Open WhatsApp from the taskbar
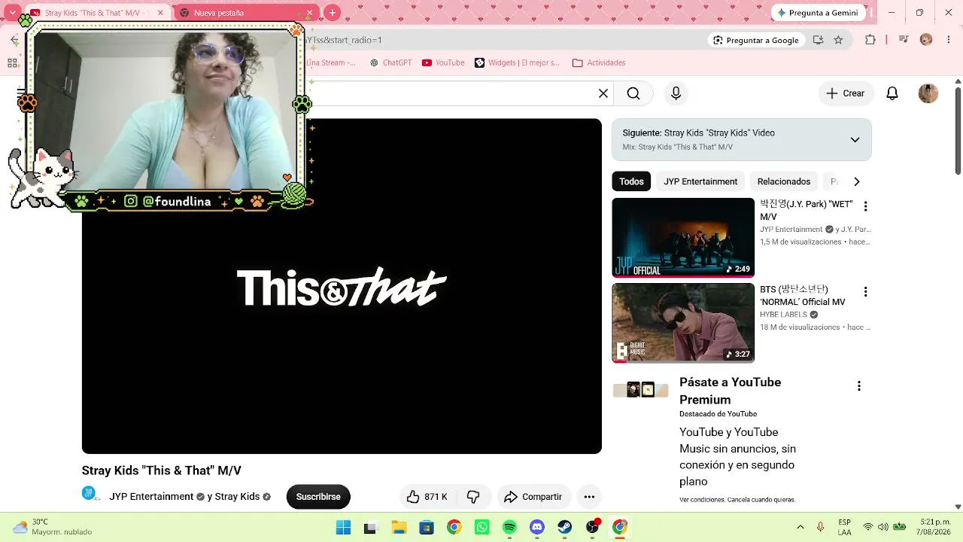Screen dimensions: 963x542 pos(482,527)
